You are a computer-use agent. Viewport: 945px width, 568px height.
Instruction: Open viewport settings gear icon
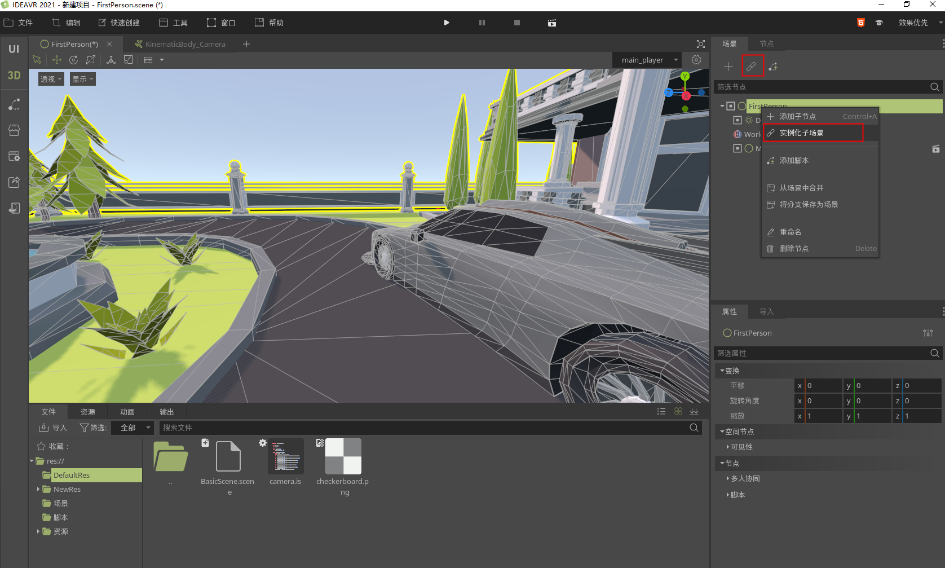[x=696, y=60]
